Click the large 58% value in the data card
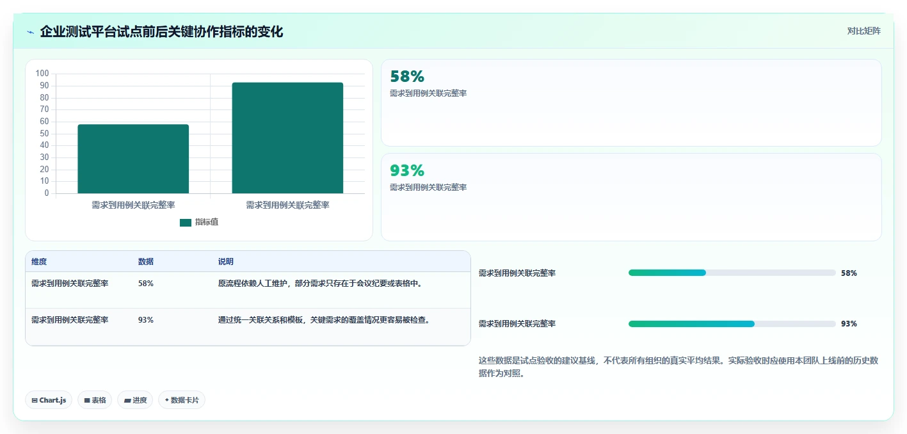 pyautogui.click(x=407, y=77)
